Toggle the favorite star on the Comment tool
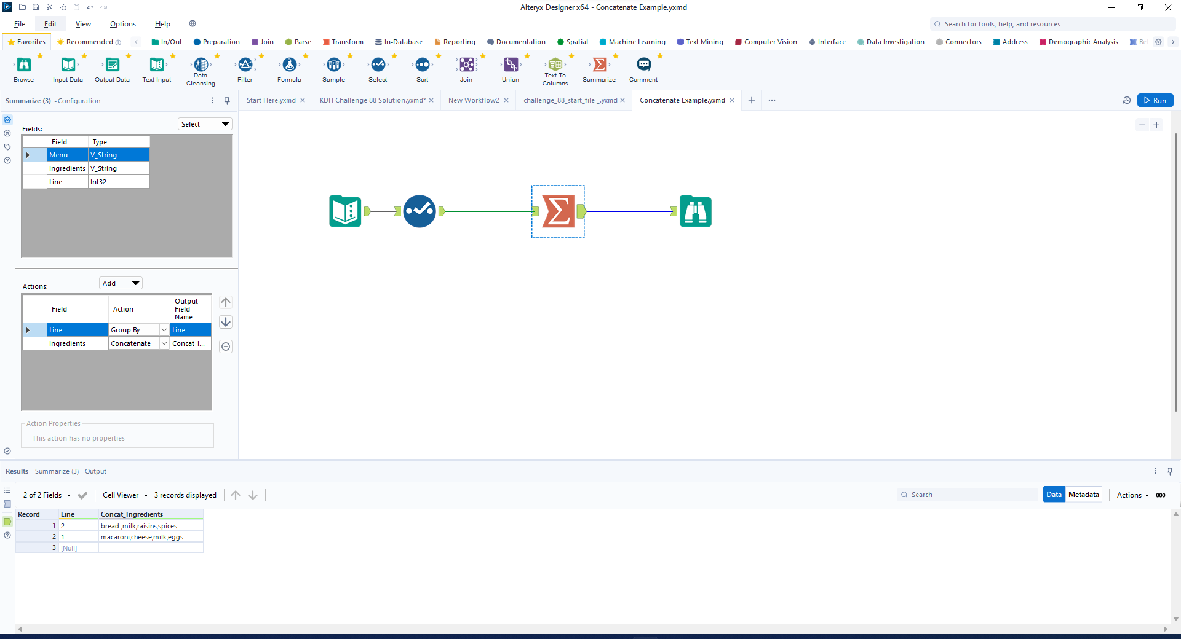This screenshot has height=639, width=1181. point(660,56)
